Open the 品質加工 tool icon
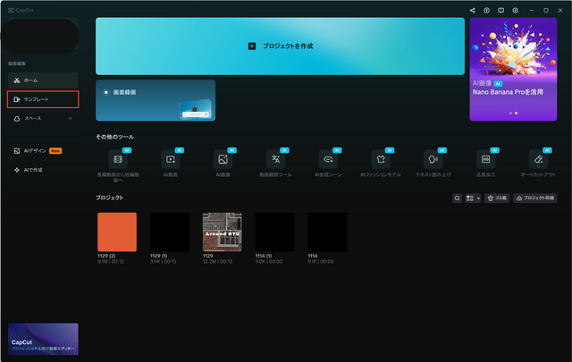 click(x=485, y=160)
